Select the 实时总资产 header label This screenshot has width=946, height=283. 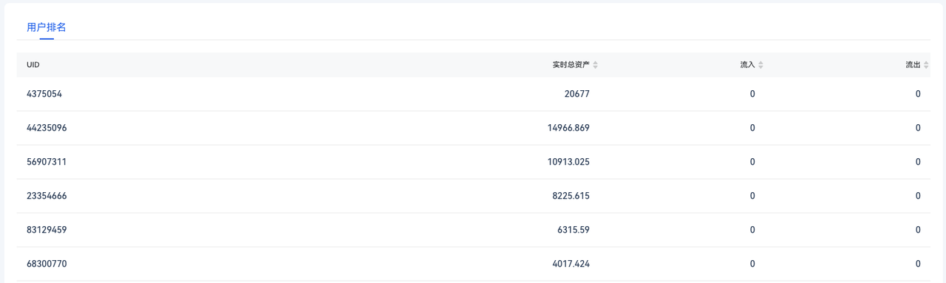click(x=571, y=65)
